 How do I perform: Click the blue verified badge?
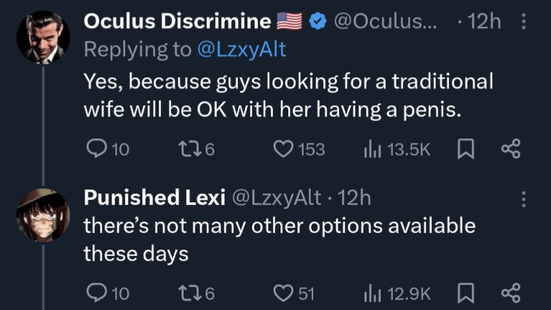318,21
